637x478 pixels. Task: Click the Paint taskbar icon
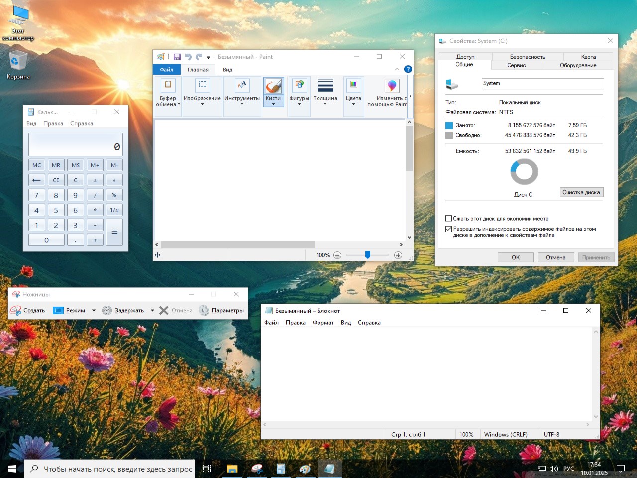click(x=305, y=469)
